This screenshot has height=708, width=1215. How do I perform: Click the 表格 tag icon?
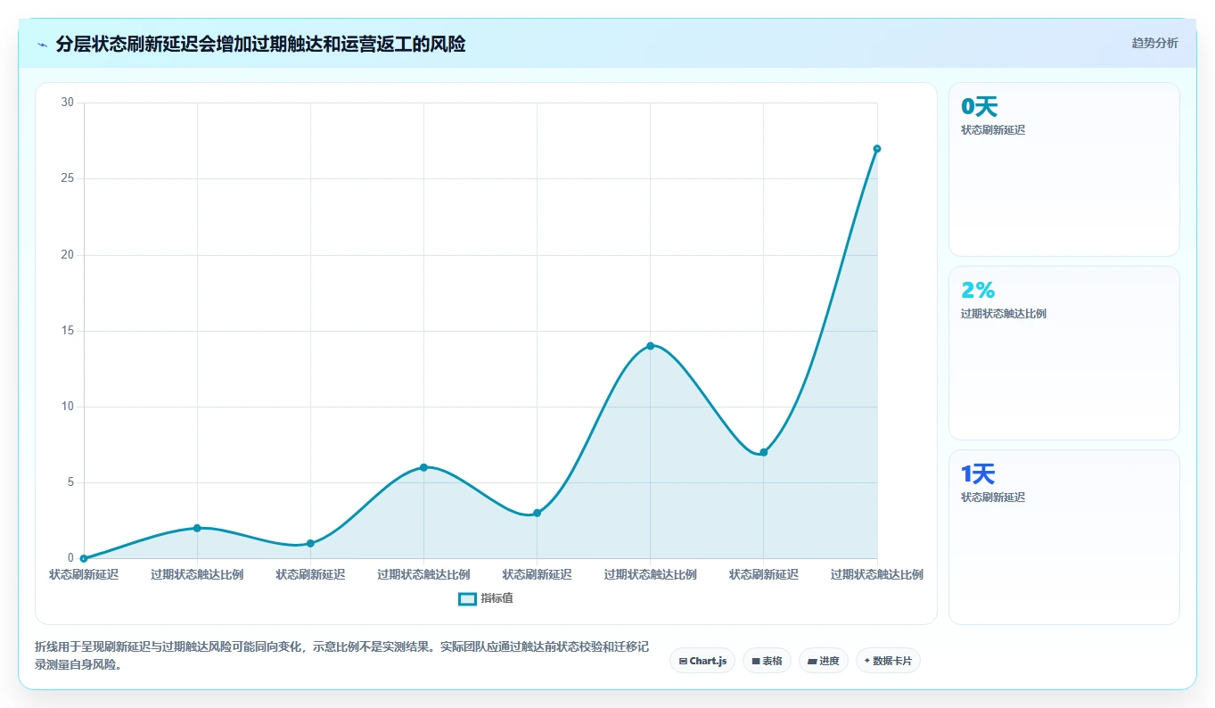click(756, 662)
